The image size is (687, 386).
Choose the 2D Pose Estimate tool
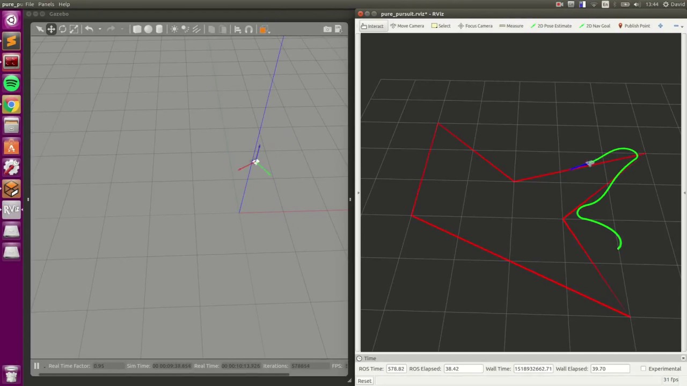pyautogui.click(x=551, y=26)
